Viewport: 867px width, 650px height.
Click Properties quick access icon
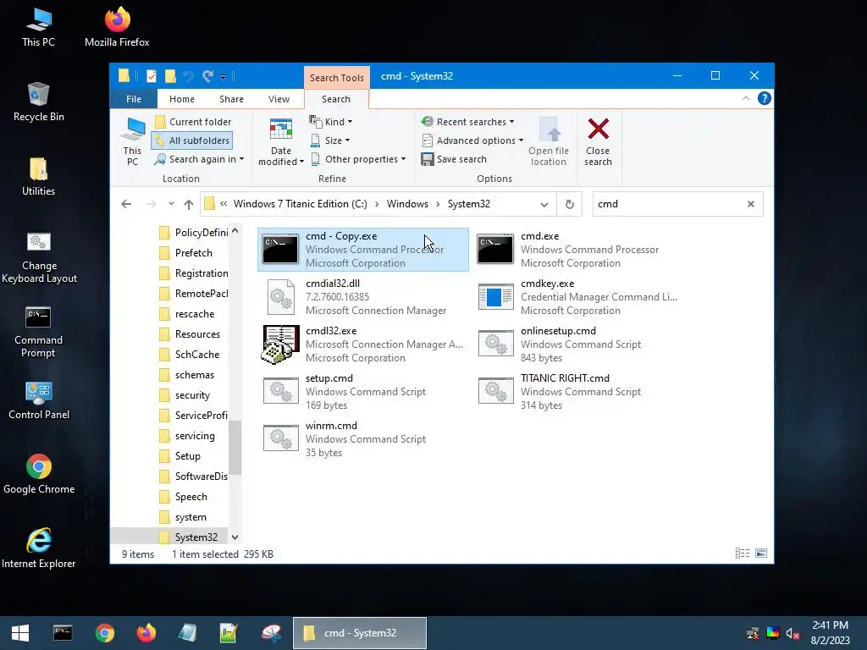point(151,76)
